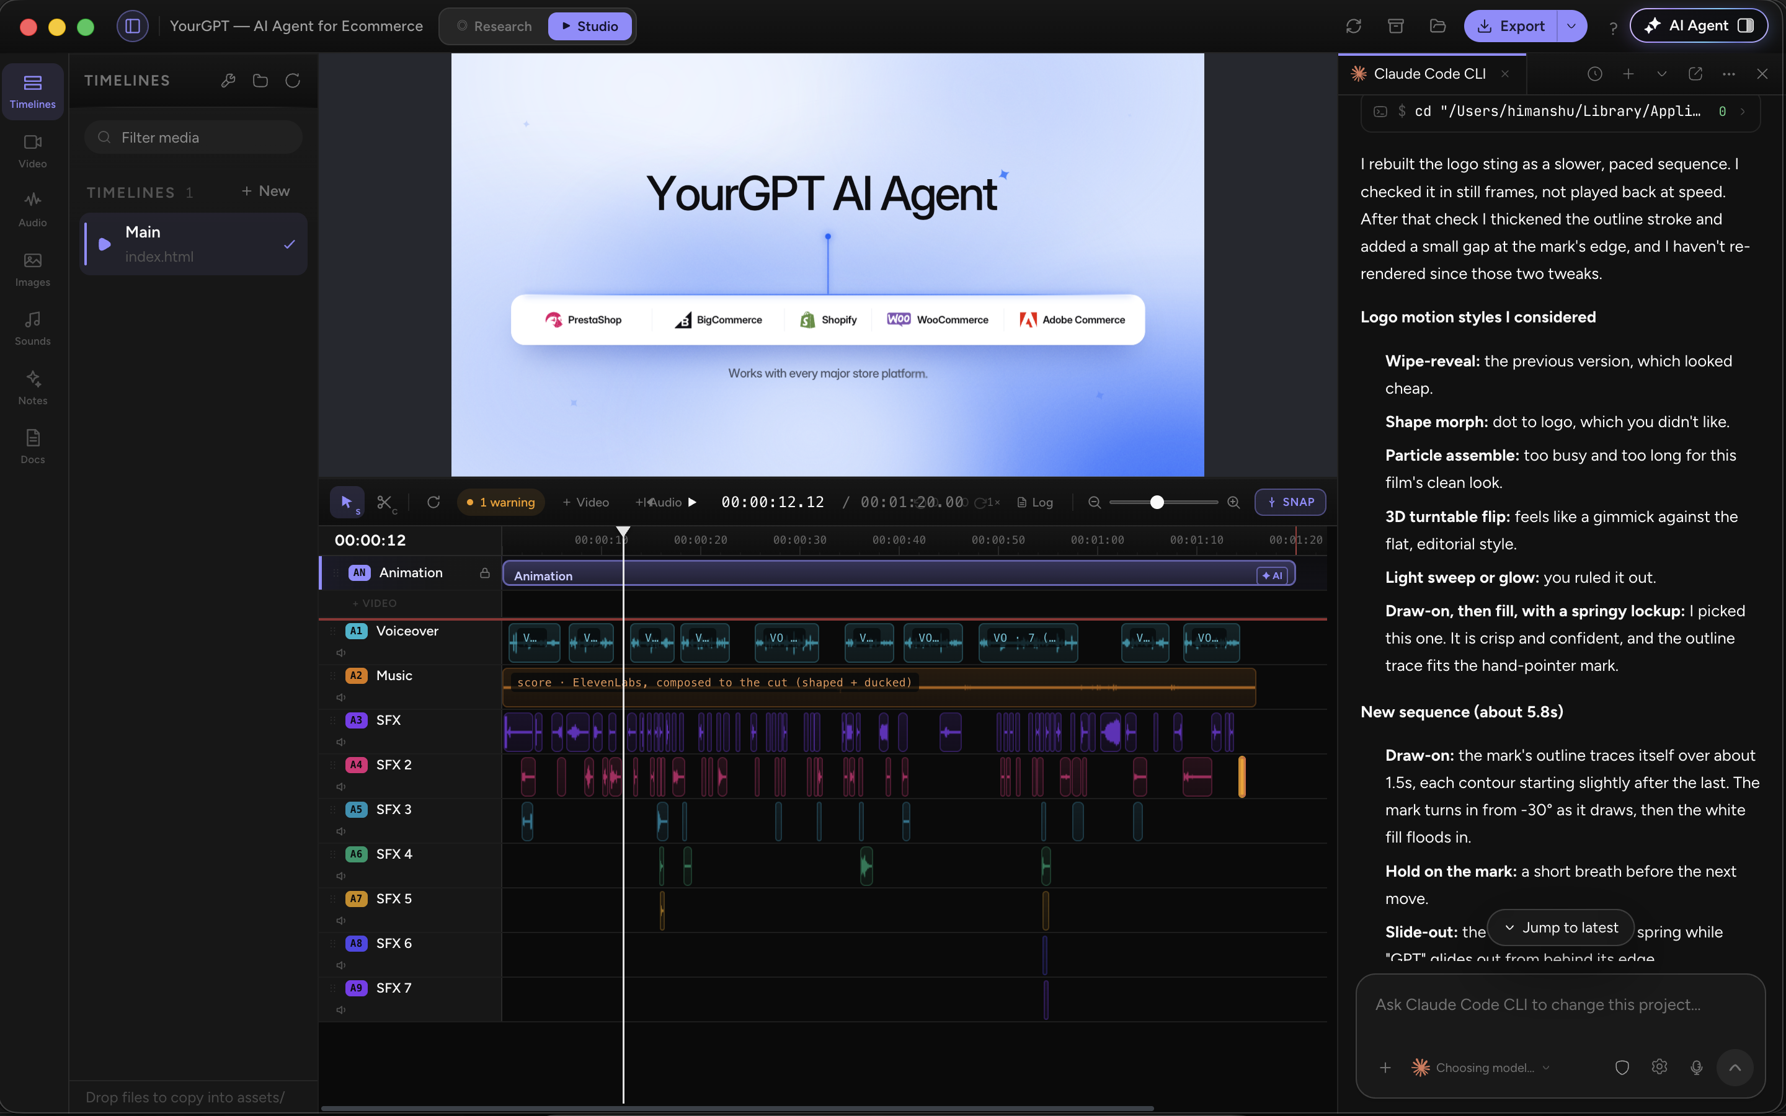This screenshot has height=1116, width=1786.
Task: Click the Filter media search field
Action: 193,137
